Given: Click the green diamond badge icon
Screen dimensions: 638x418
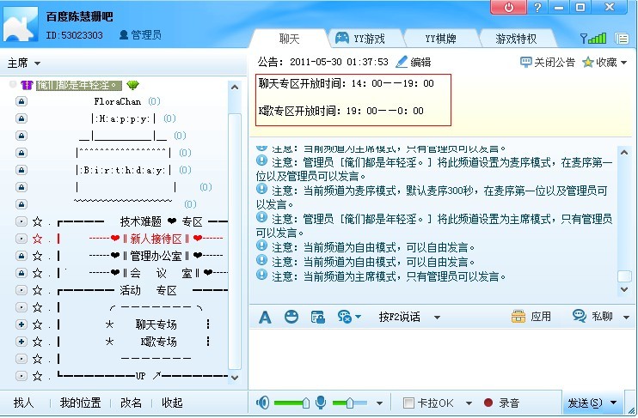Looking at the screenshot, I should [132, 85].
